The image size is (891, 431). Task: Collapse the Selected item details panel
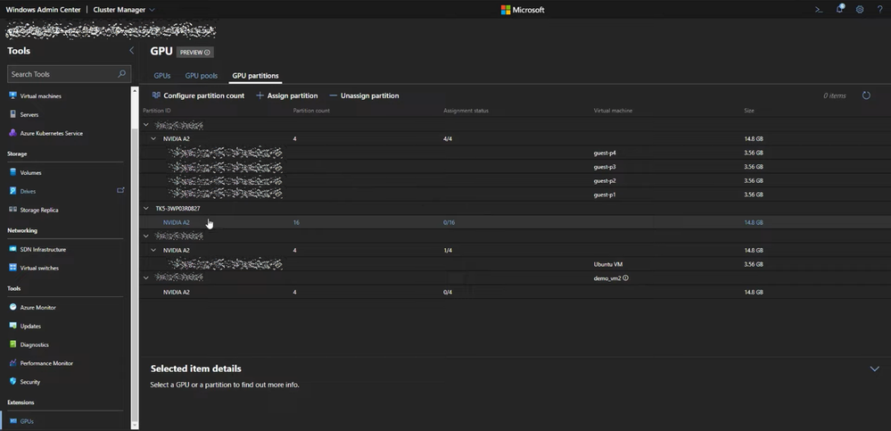click(875, 369)
